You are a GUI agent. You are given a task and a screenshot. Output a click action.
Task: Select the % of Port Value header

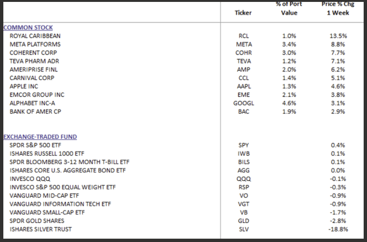click(289, 9)
